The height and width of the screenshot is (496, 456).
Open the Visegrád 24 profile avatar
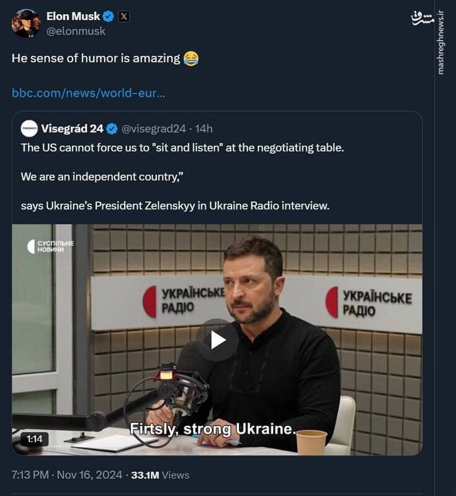(29, 128)
